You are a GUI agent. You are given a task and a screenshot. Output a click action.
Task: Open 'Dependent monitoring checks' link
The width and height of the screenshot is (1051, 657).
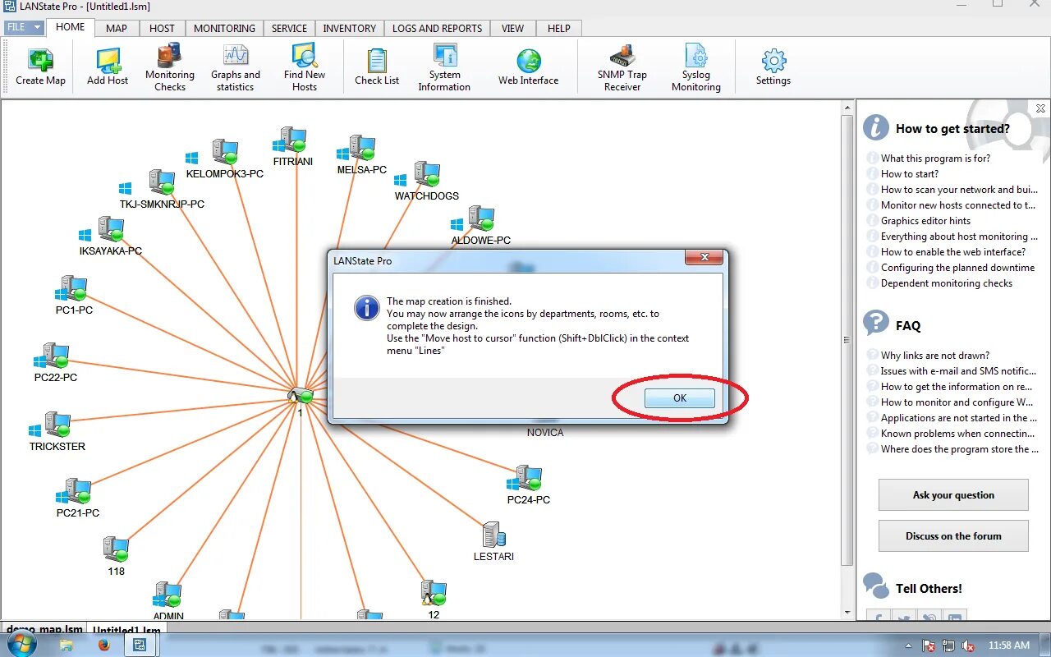(x=947, y=283)
